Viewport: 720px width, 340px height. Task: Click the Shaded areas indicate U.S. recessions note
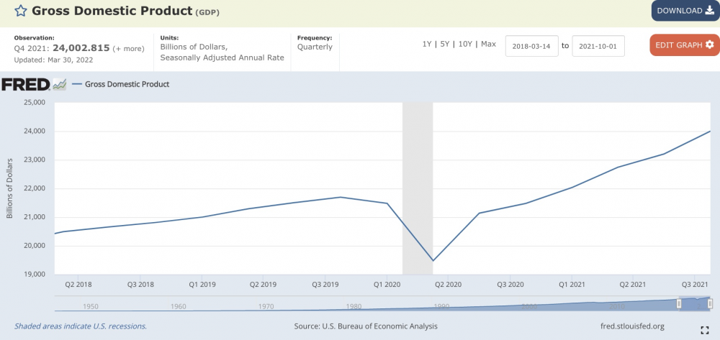pos(81,326)
